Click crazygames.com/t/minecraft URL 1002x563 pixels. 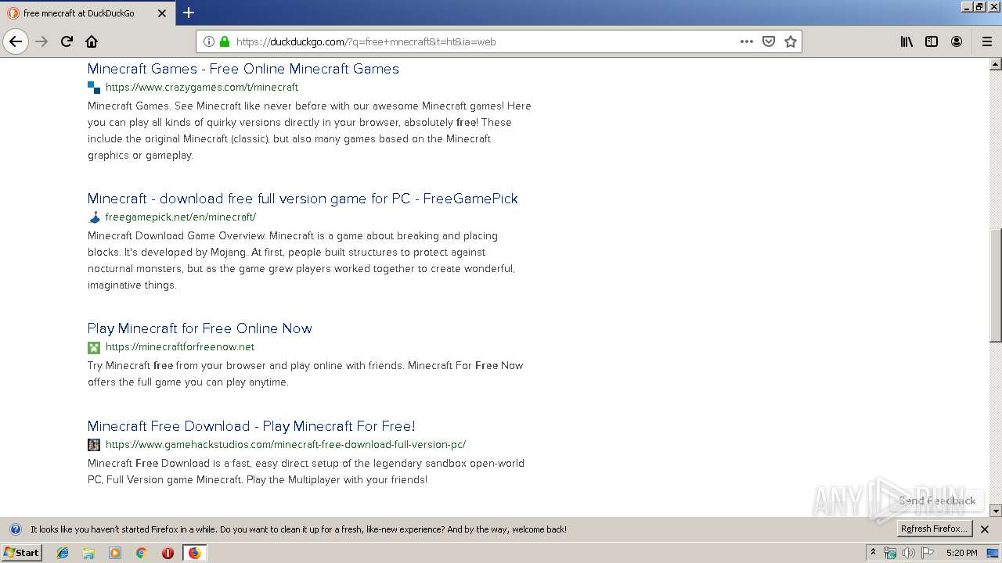pyautogui.click(x=202, y=87)
